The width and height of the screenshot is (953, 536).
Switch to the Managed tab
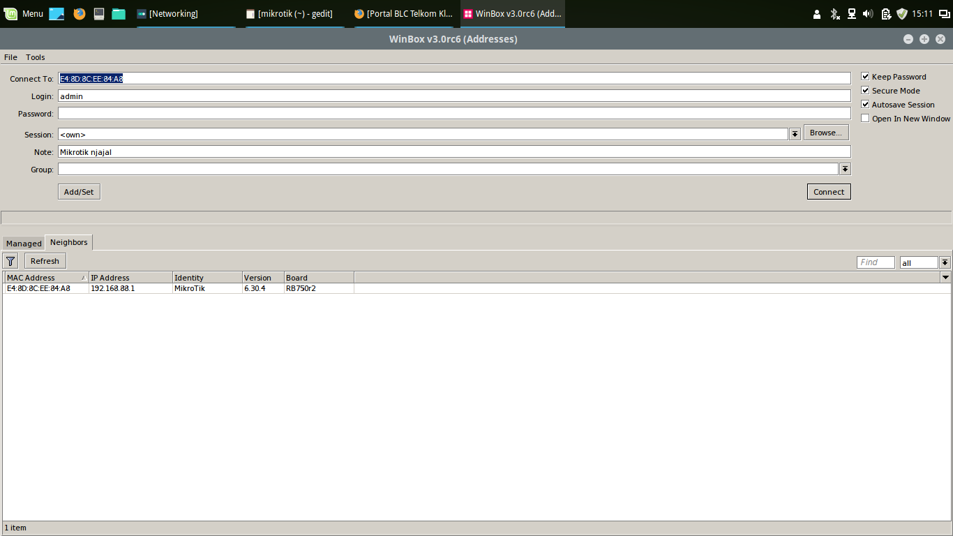click(24, 244)
